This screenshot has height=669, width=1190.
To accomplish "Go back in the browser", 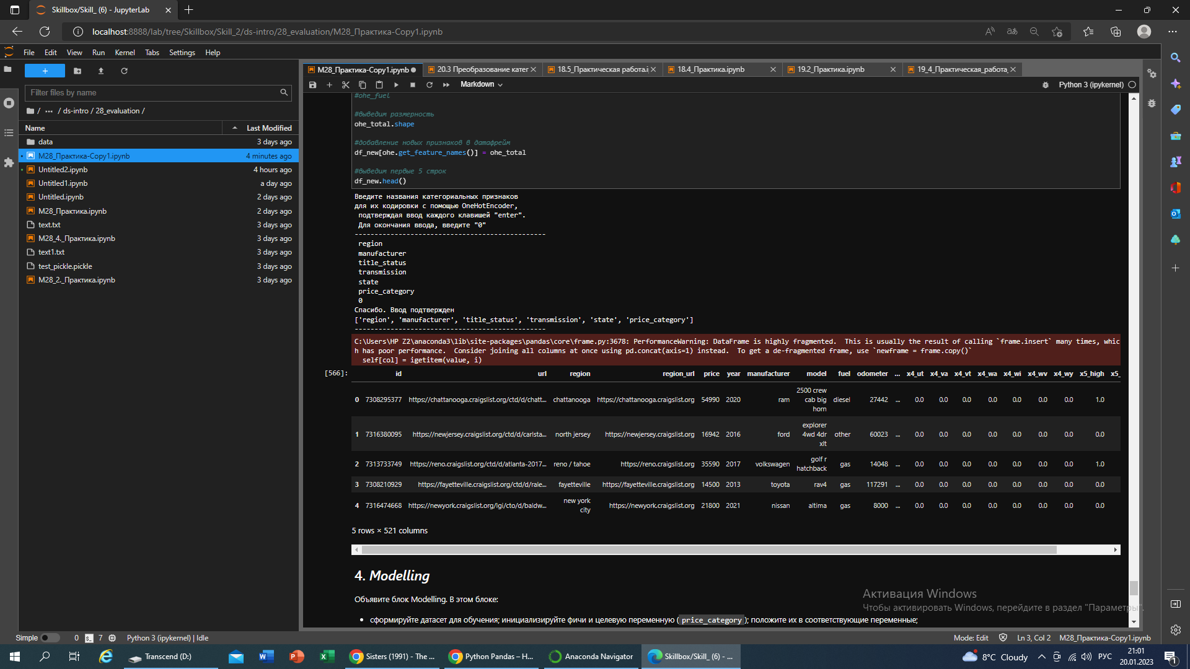I will point(17,32).
